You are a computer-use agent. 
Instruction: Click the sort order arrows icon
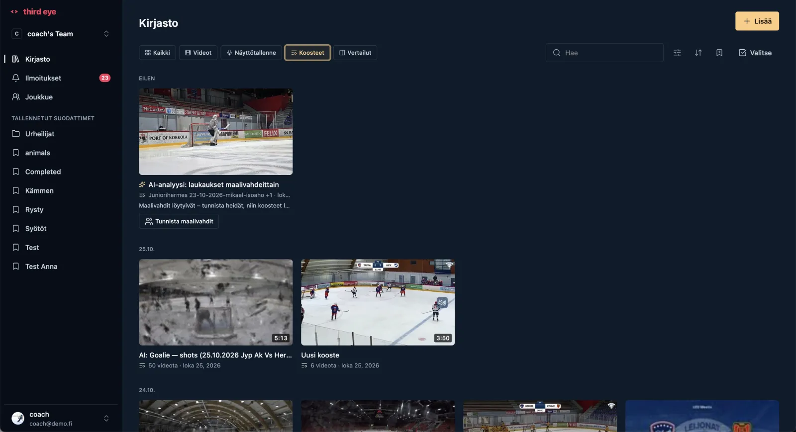(x=698, y=53)
